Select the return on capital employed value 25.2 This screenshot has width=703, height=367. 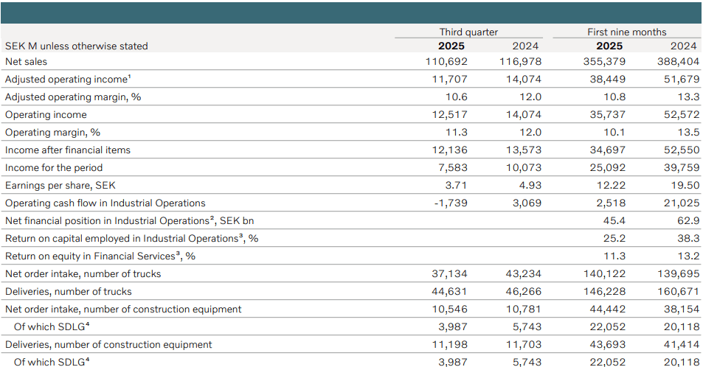pyautogui.click(x=614, y=238)
